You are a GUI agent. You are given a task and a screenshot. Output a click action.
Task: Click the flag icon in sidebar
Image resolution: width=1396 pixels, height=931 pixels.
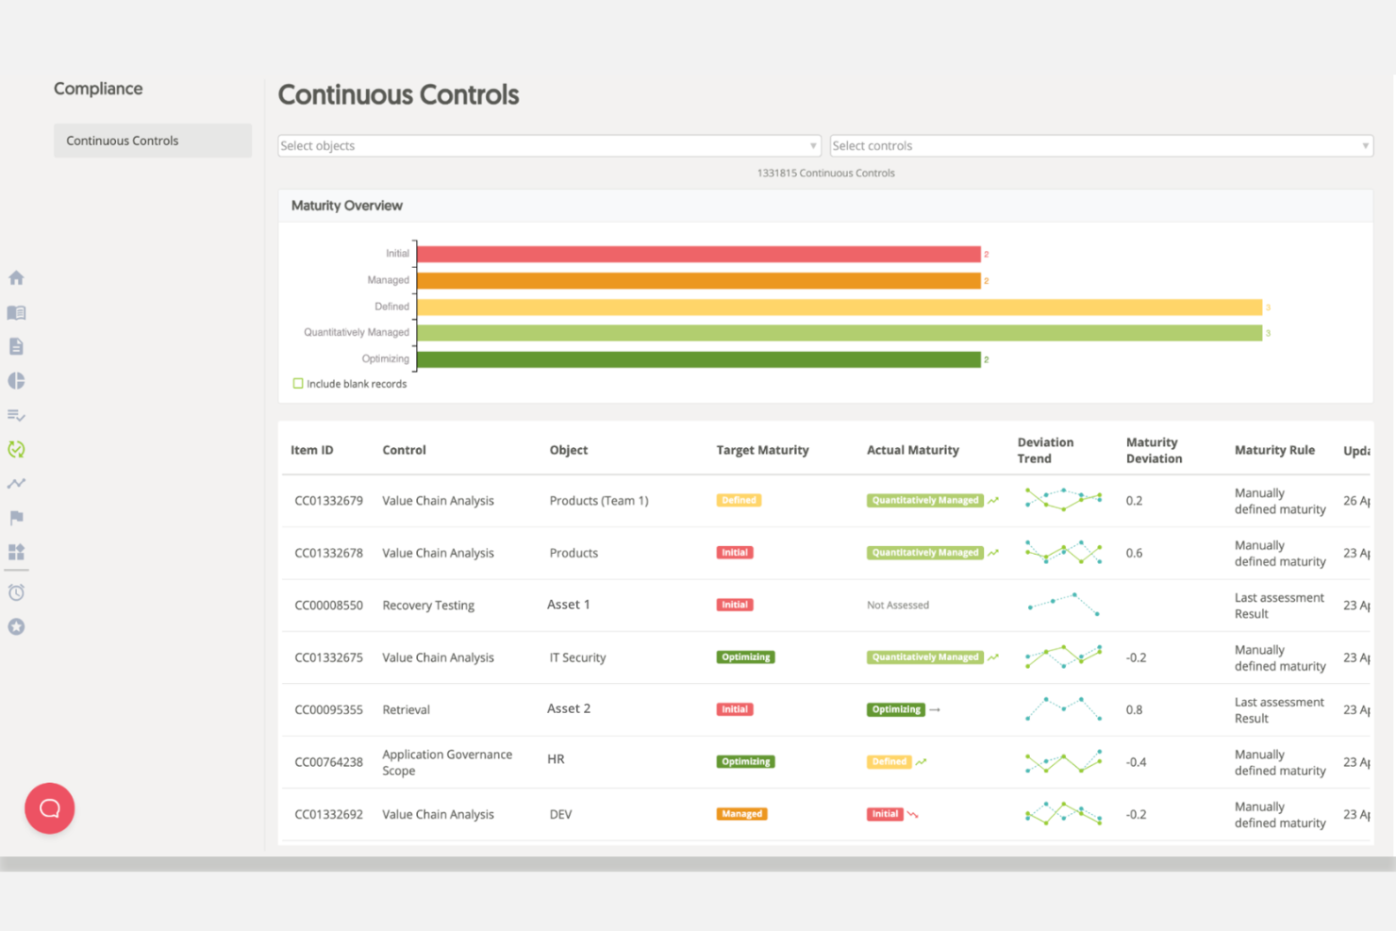click(x=16, y=517)
